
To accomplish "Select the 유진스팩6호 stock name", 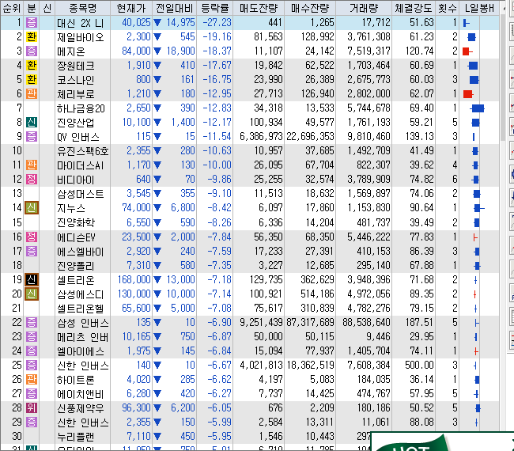I will pyautogui.click(x=82, y=151).
